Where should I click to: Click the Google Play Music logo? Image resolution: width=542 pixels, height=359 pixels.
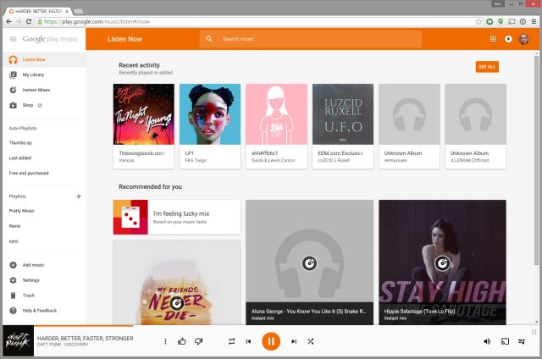(x=50, y=39)
